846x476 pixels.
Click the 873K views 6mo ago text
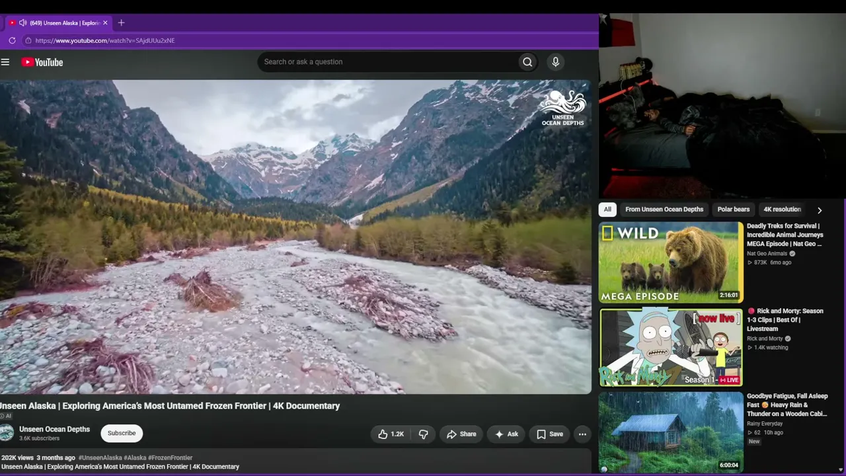click(769, 262)
